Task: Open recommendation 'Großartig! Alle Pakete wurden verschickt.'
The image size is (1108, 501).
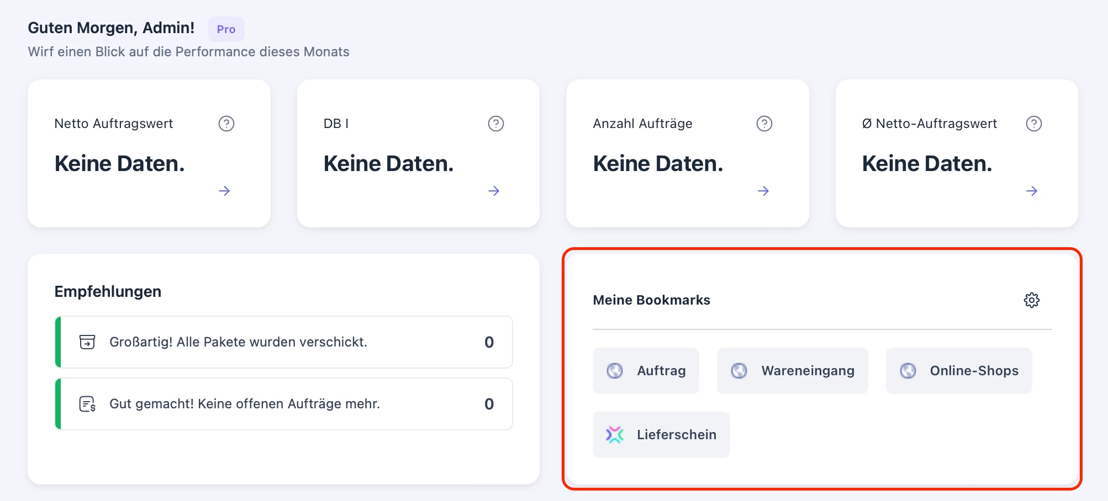Action: click(284, 342)
